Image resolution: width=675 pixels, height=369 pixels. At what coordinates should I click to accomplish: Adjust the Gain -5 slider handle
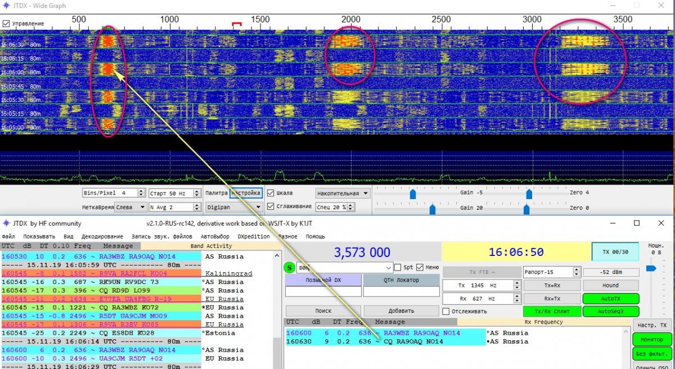tap(413, 193)
